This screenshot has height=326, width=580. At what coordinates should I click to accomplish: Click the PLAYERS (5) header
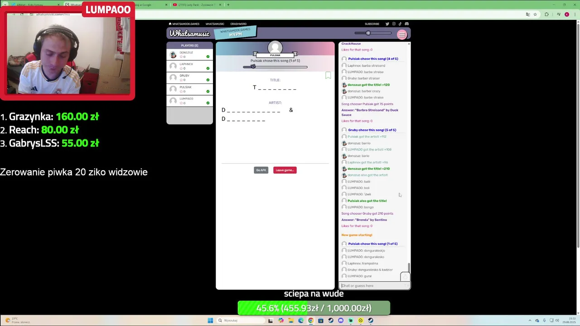[x=189, y=45]
